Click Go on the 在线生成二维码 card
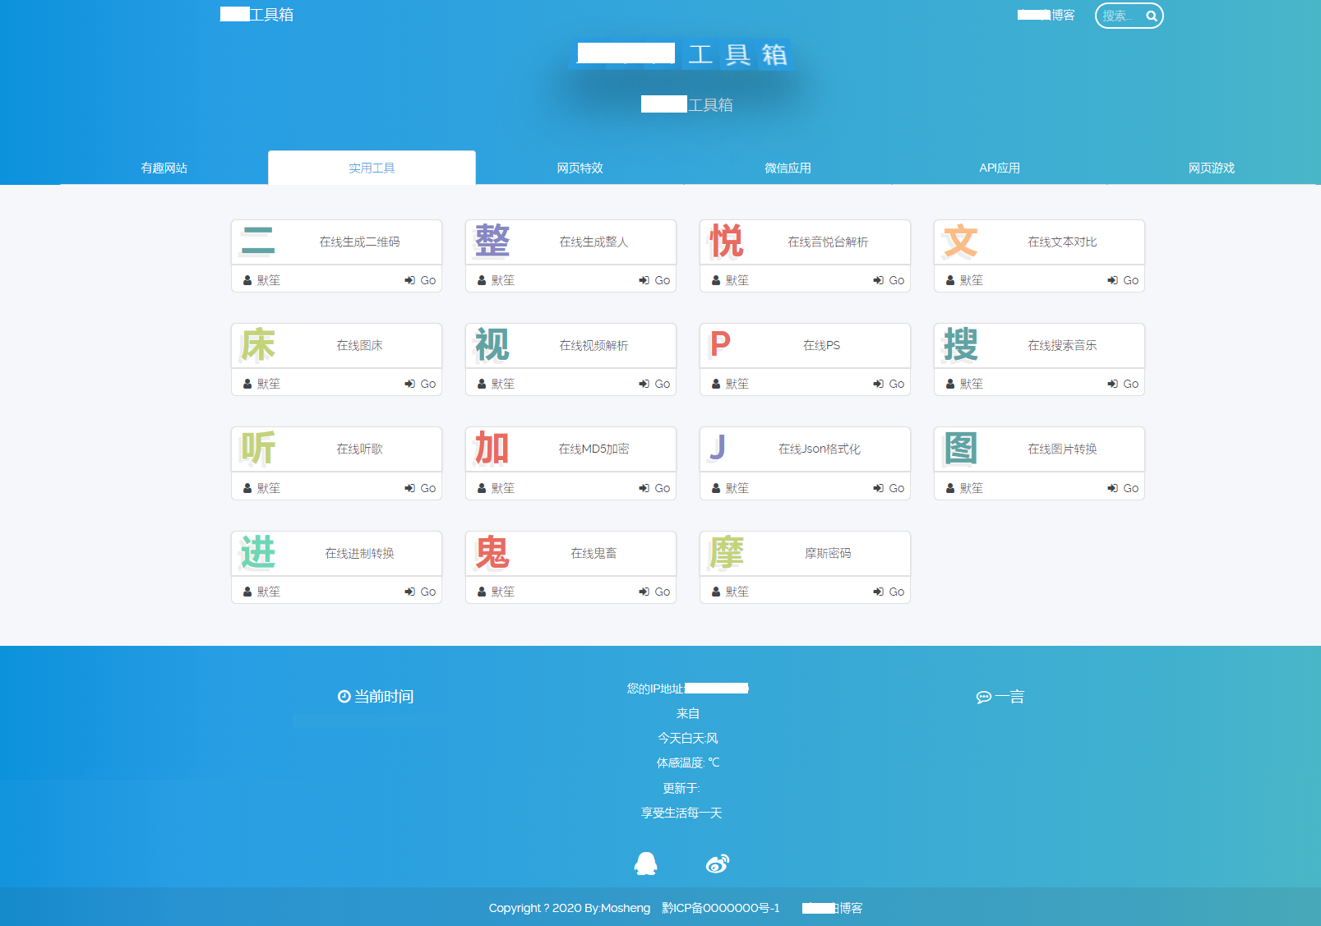The image size is (1321, 926). pyautogui.click(x=420, y=280)
